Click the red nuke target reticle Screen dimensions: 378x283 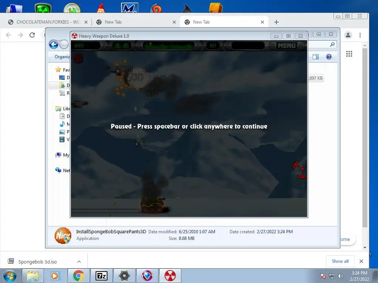[300, 170]
